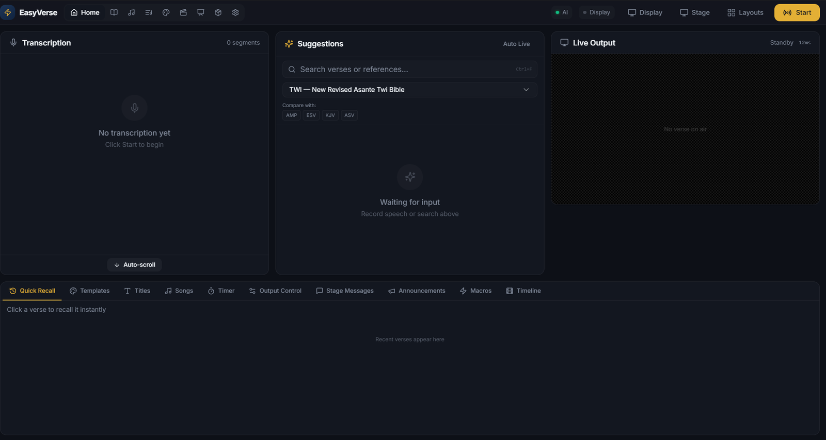This screenshot has width=826, height=440.
Task: Enable ESV in Compare with options
Action: point(311,115)
